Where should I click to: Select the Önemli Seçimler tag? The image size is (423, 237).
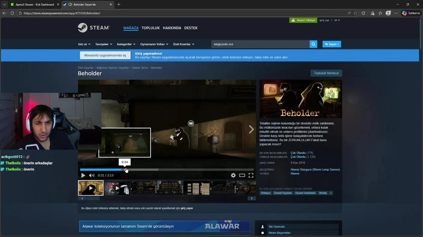[x=283, y=193]
